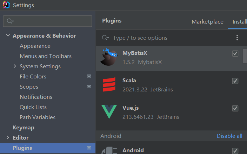Click the Editor label in settings tree

coord(21,138)
